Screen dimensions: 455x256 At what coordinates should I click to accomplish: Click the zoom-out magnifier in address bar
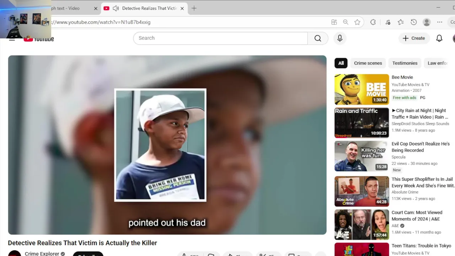tap(346, 22)
